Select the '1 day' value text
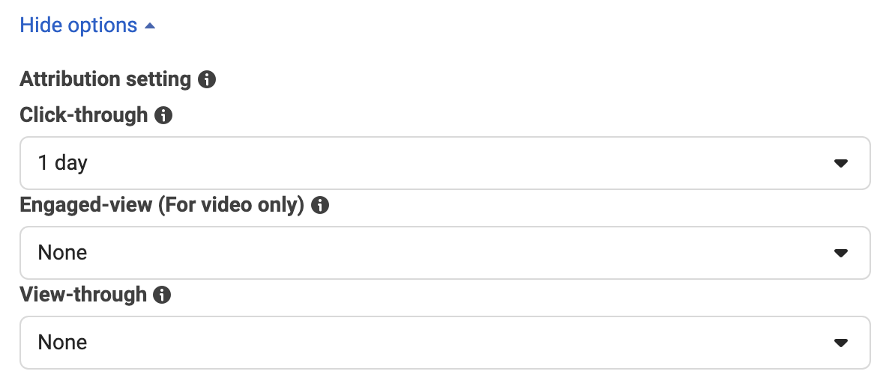886x392 pixels. (x=62, y=163)
